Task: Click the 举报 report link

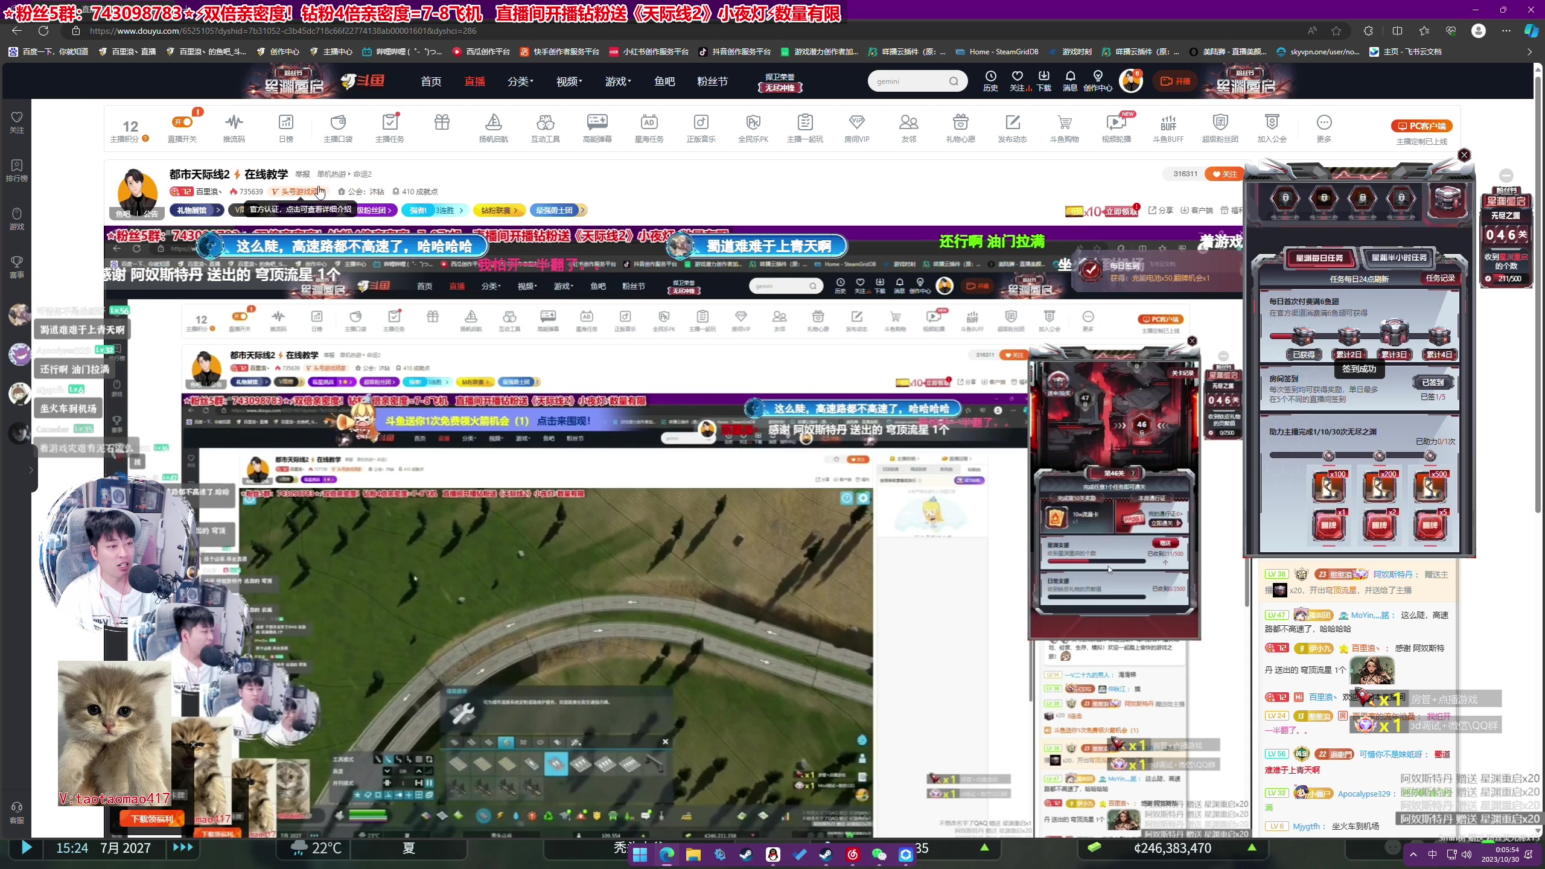Action: tap(302, 174)
